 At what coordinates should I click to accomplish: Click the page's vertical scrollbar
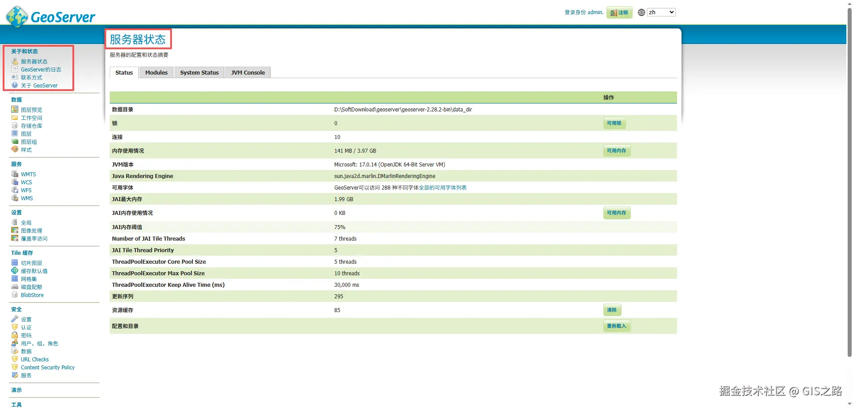click(x=849, y=182)
